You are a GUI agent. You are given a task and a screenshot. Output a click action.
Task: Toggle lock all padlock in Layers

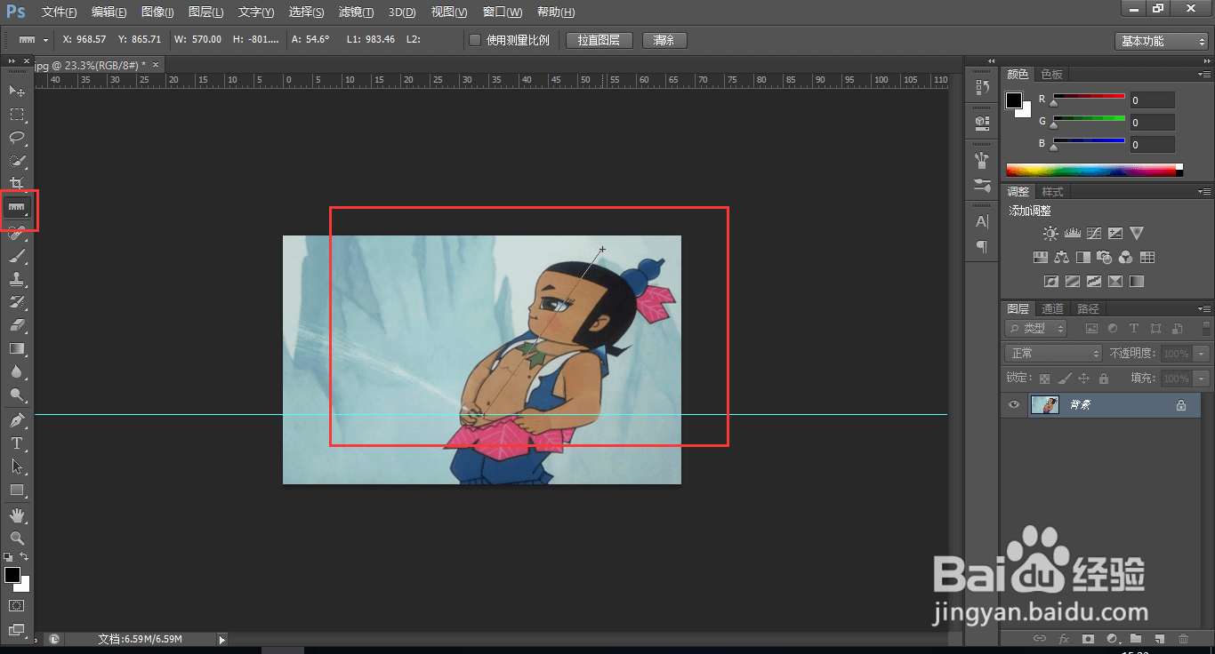[1103, 379]
